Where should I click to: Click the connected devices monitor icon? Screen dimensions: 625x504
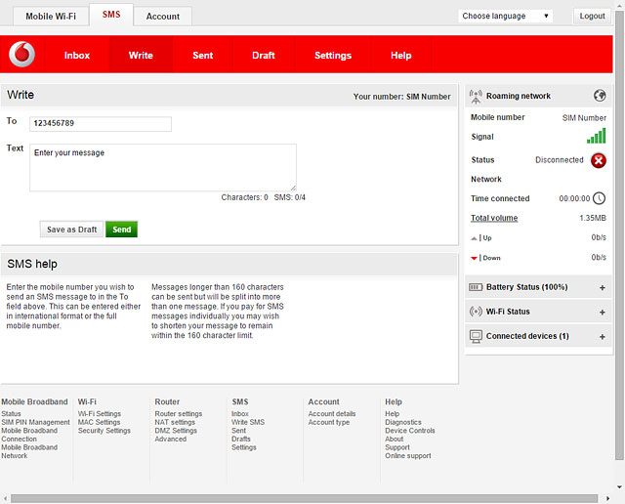coord(476,336)
